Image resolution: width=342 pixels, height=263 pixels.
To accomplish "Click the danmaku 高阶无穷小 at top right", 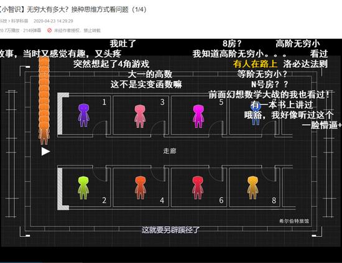I will (x=298, y=44).
